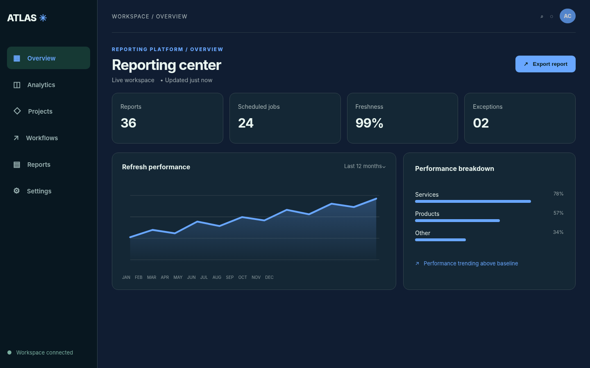Select the Exceptions 02 card
This screenshot has height=368, width=590.
click(520, 118)
